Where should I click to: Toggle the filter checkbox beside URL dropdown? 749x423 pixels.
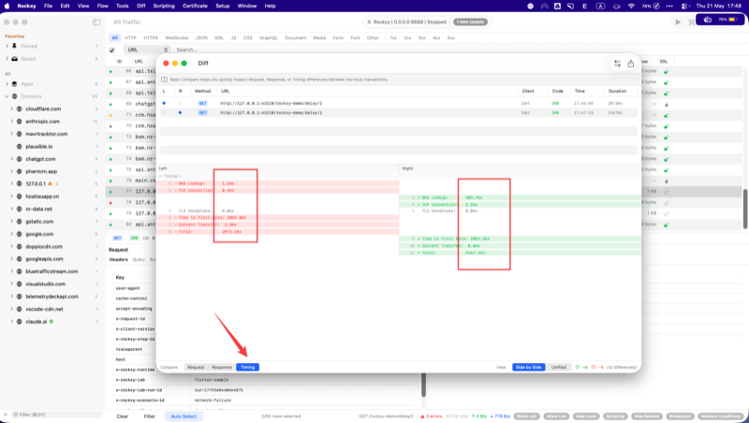point(111,51)
